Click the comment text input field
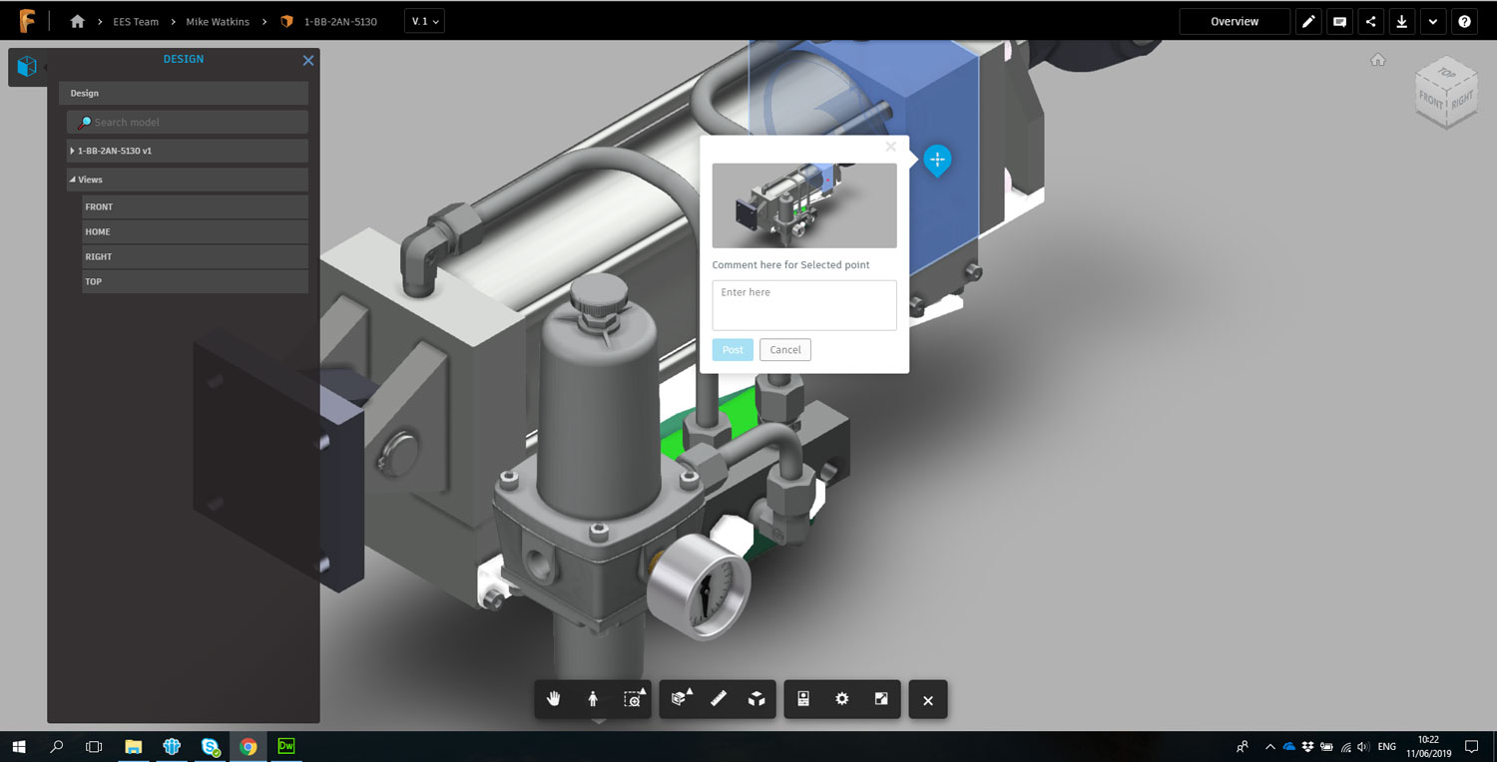The image size is (1497, 762). click(803, 304)
